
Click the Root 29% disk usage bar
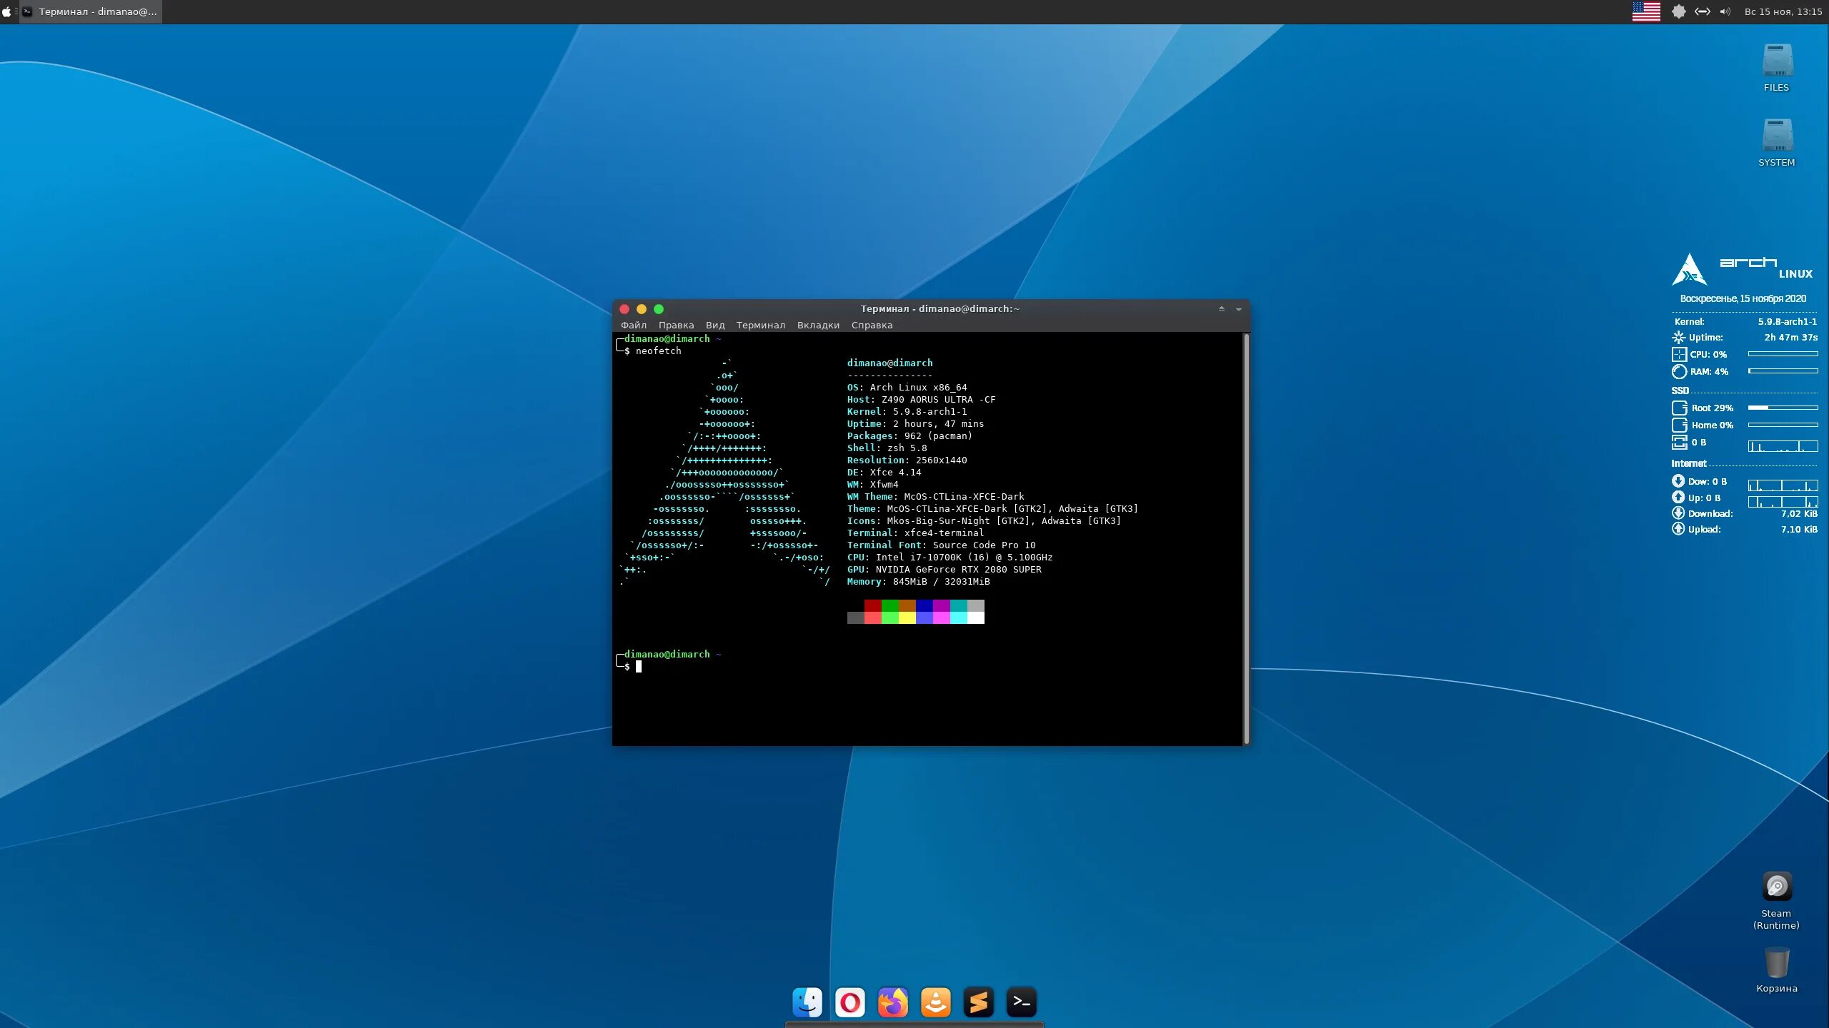click(1783, 408)
